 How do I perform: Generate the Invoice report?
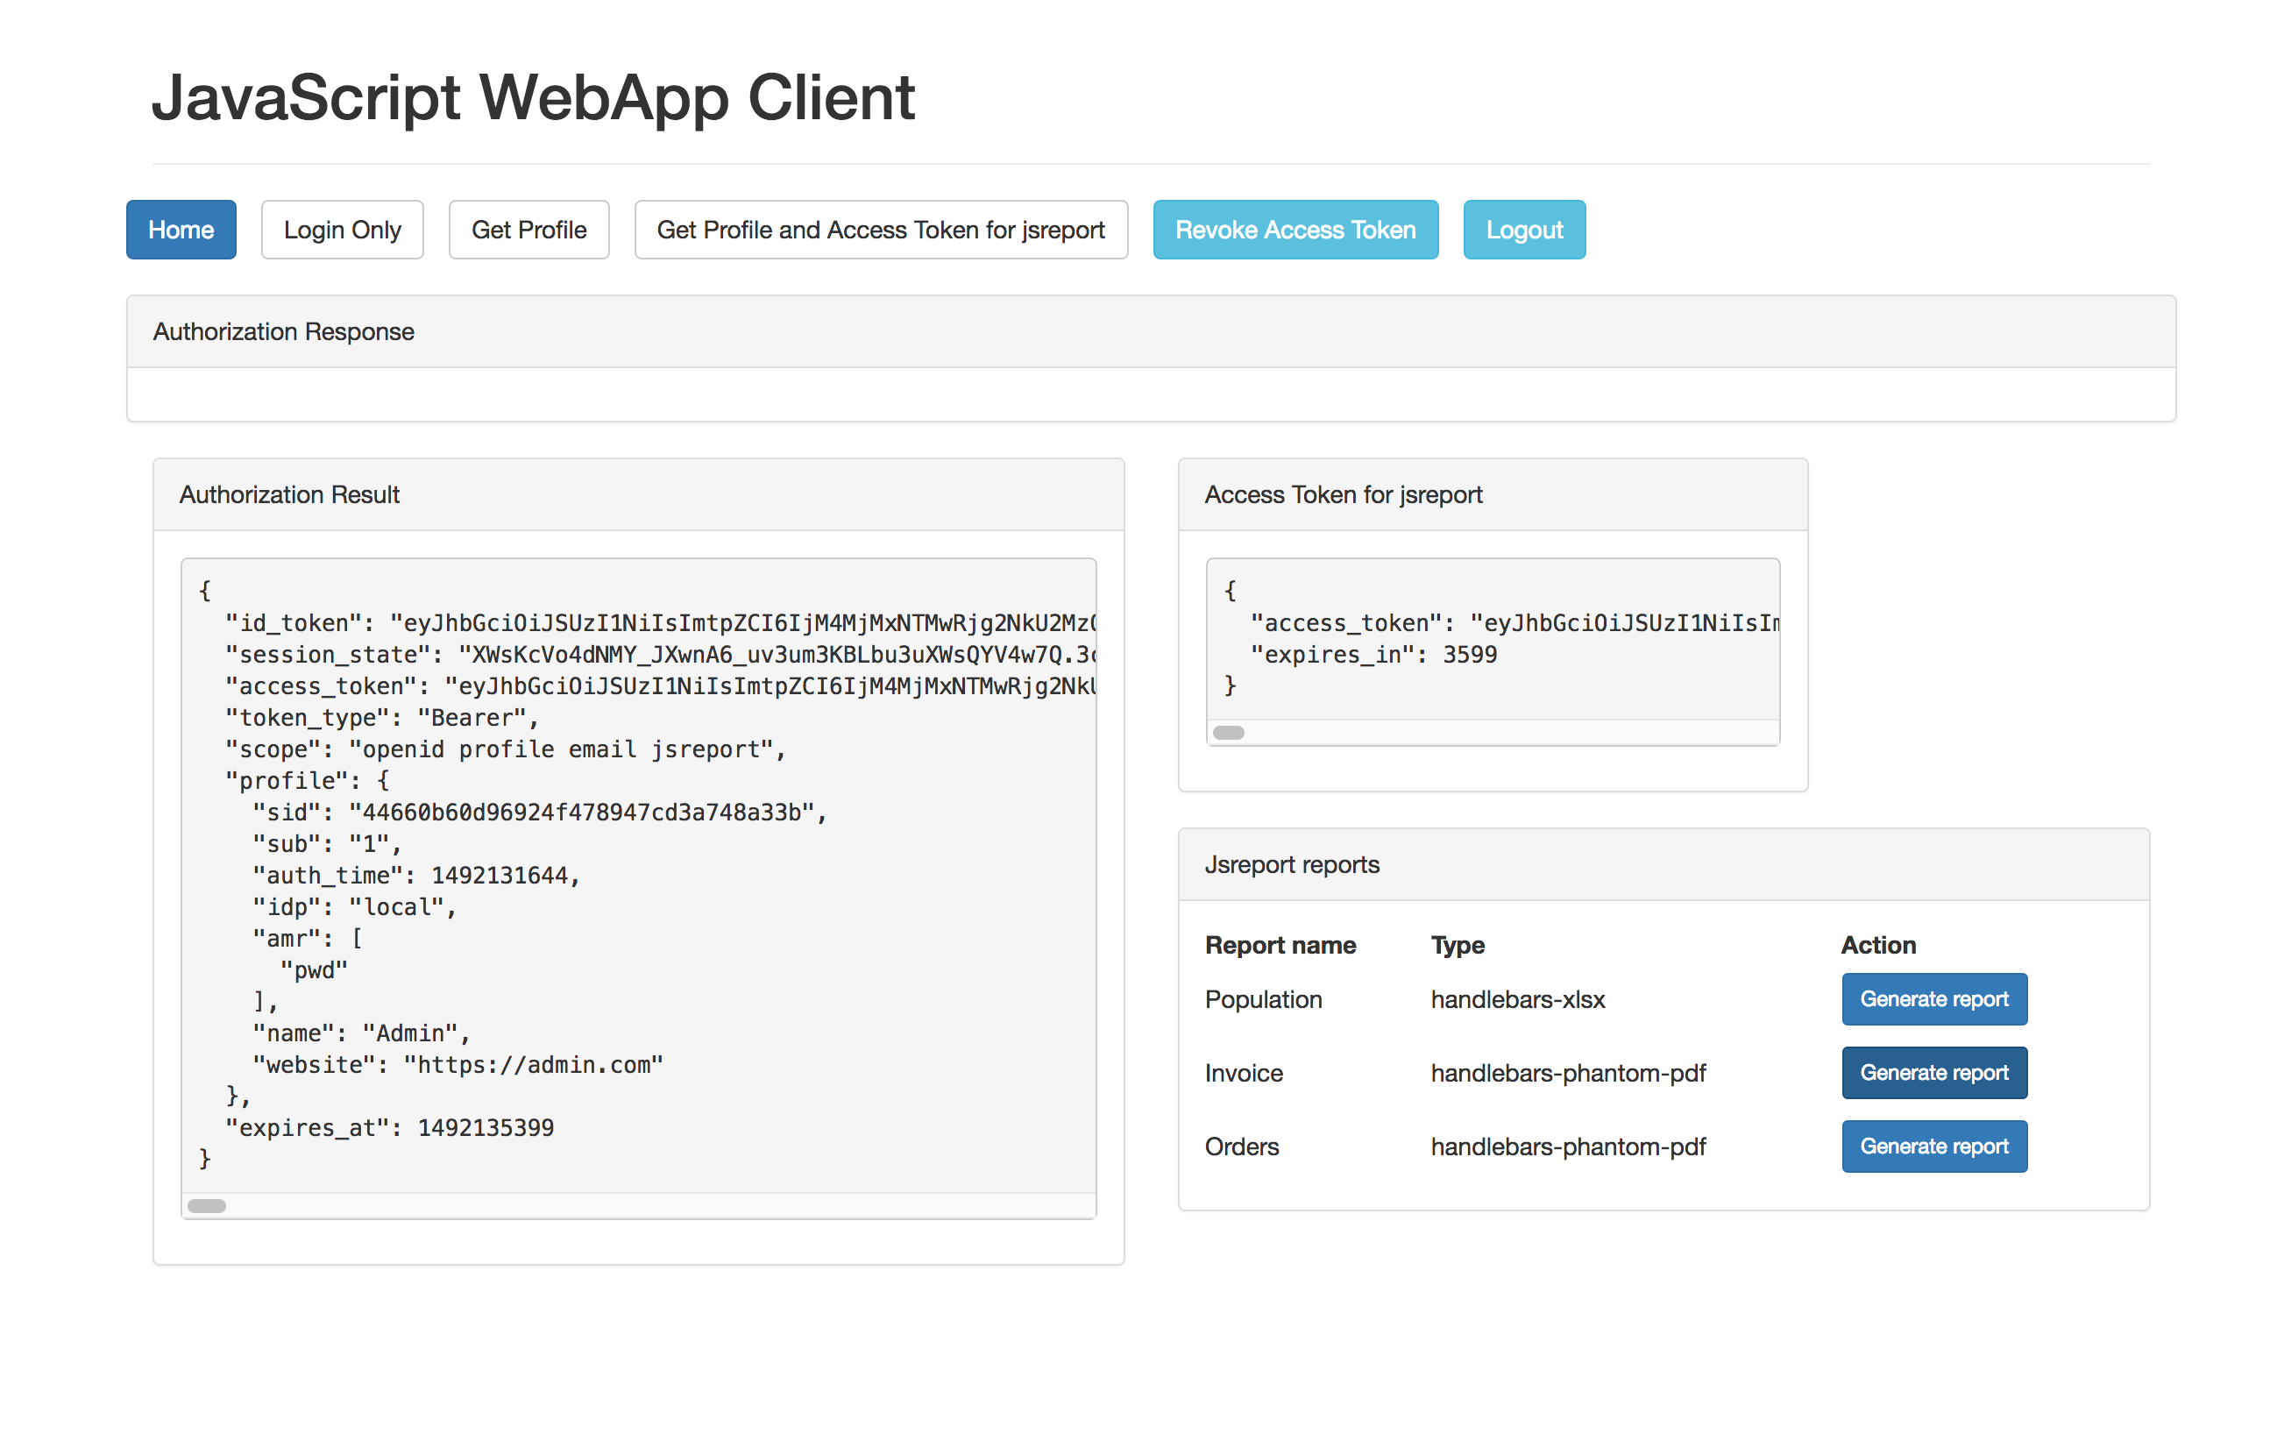pyautogui.click(x=1933, y=1072)
